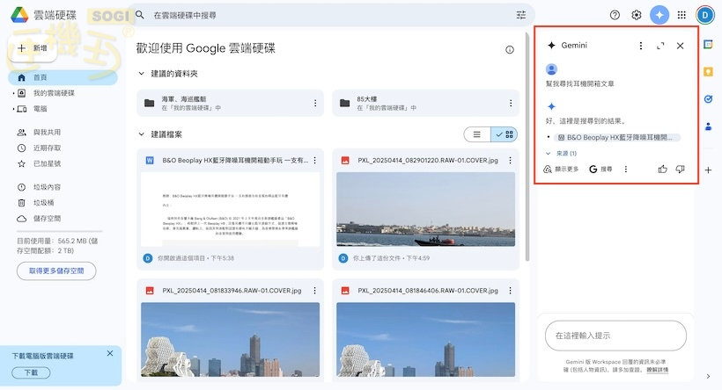This screenshot has height=390, width=722.
Task: Click Google 搜尋 button in Gemini
Action: [x=600, y=169]
